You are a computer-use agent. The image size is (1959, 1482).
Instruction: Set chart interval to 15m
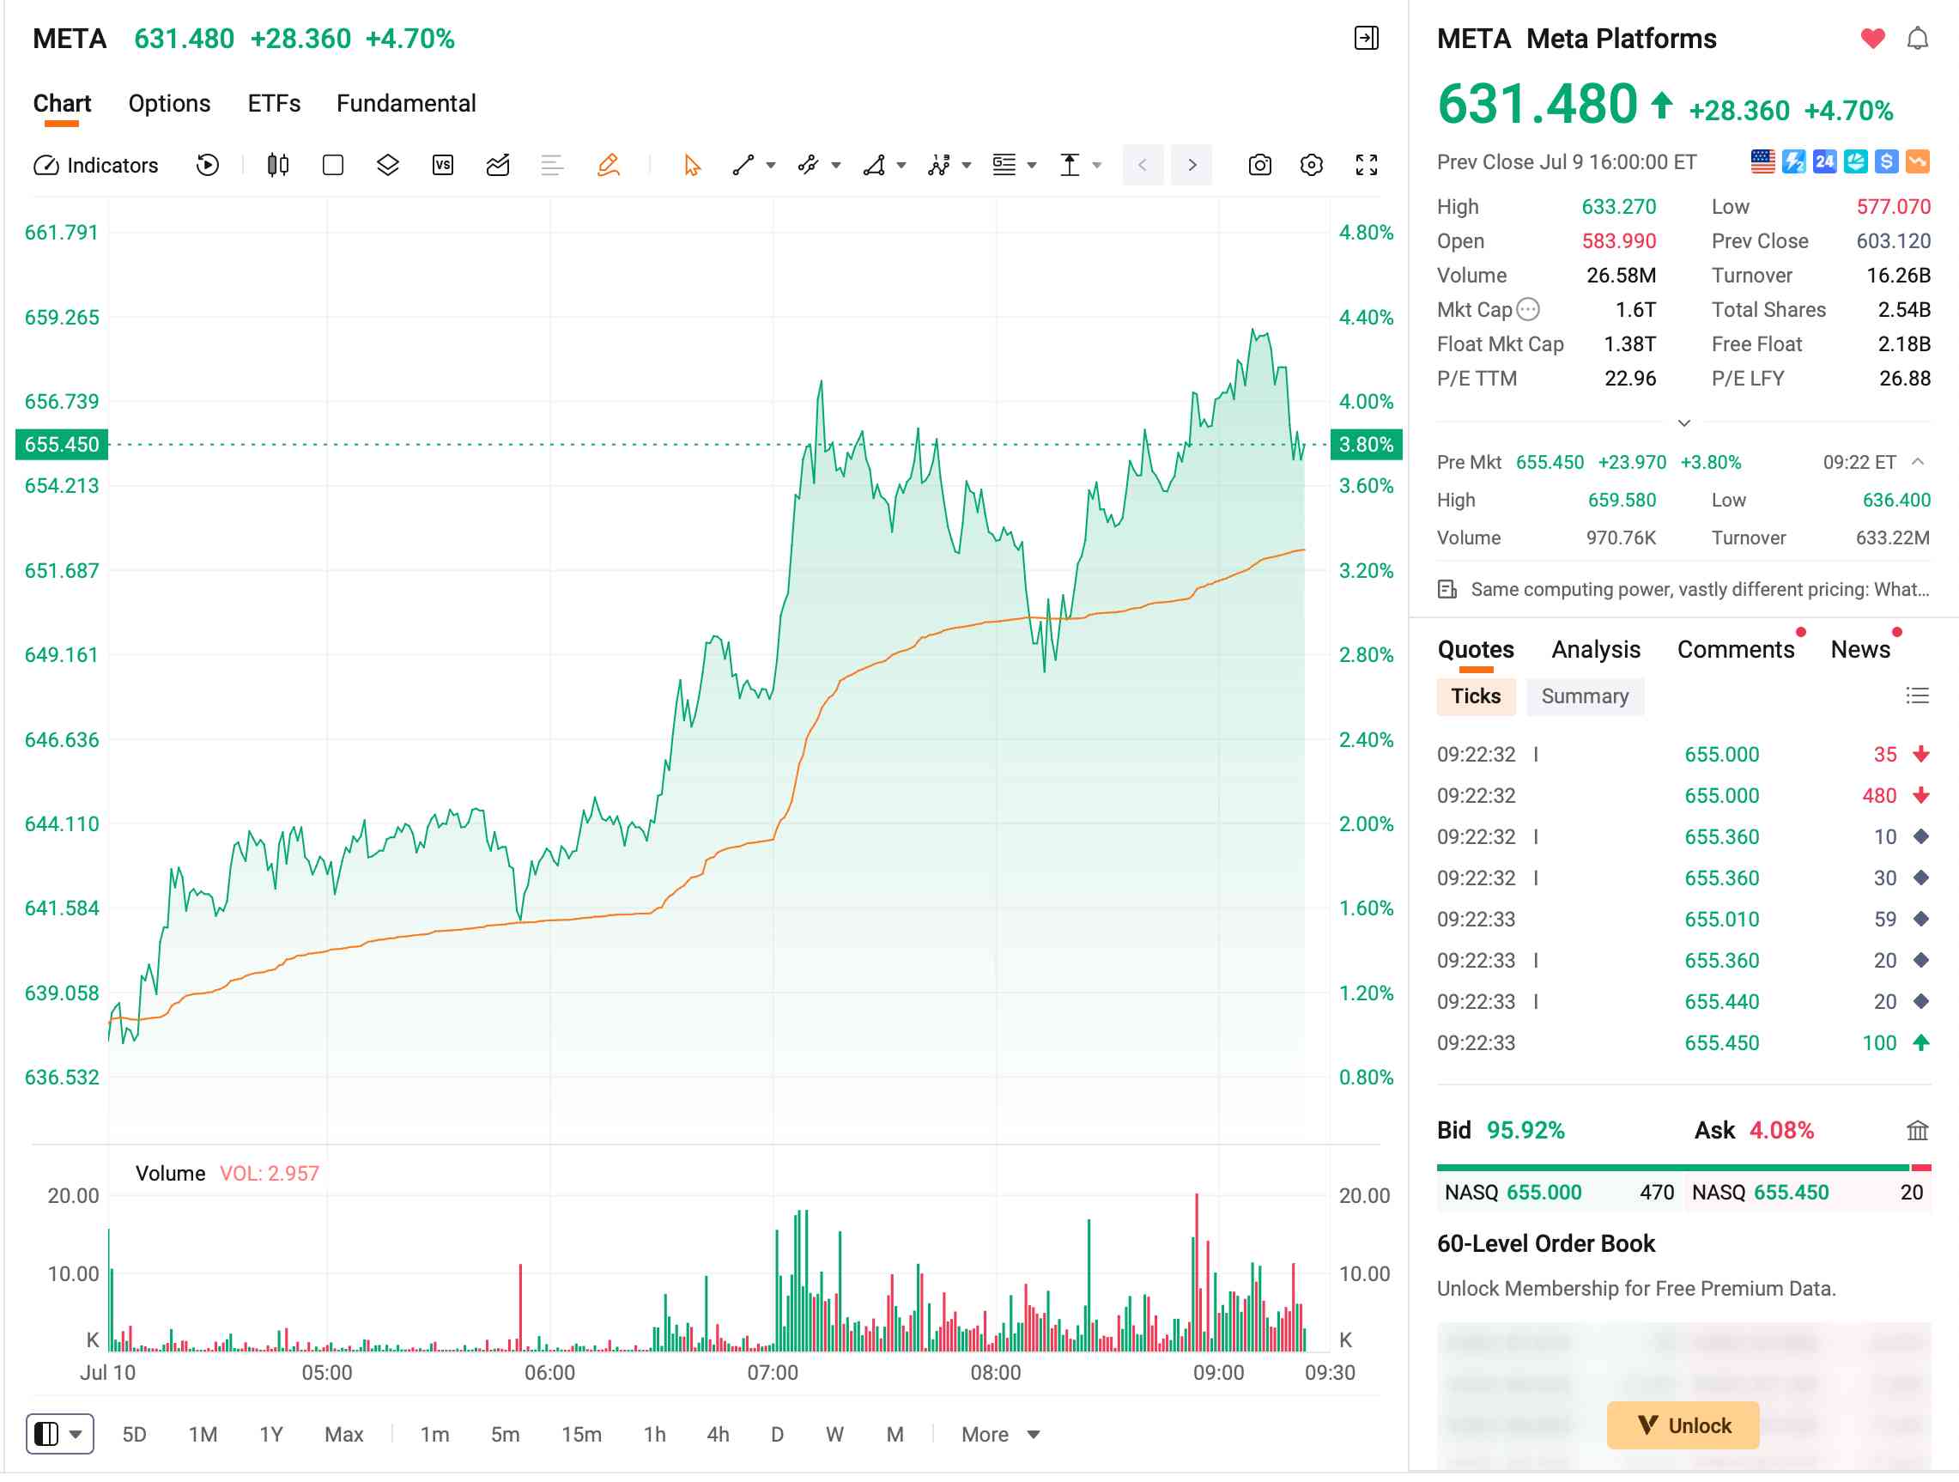click(581, 1434)
